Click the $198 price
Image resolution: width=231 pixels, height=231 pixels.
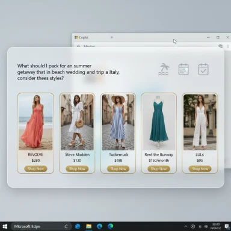119,160
